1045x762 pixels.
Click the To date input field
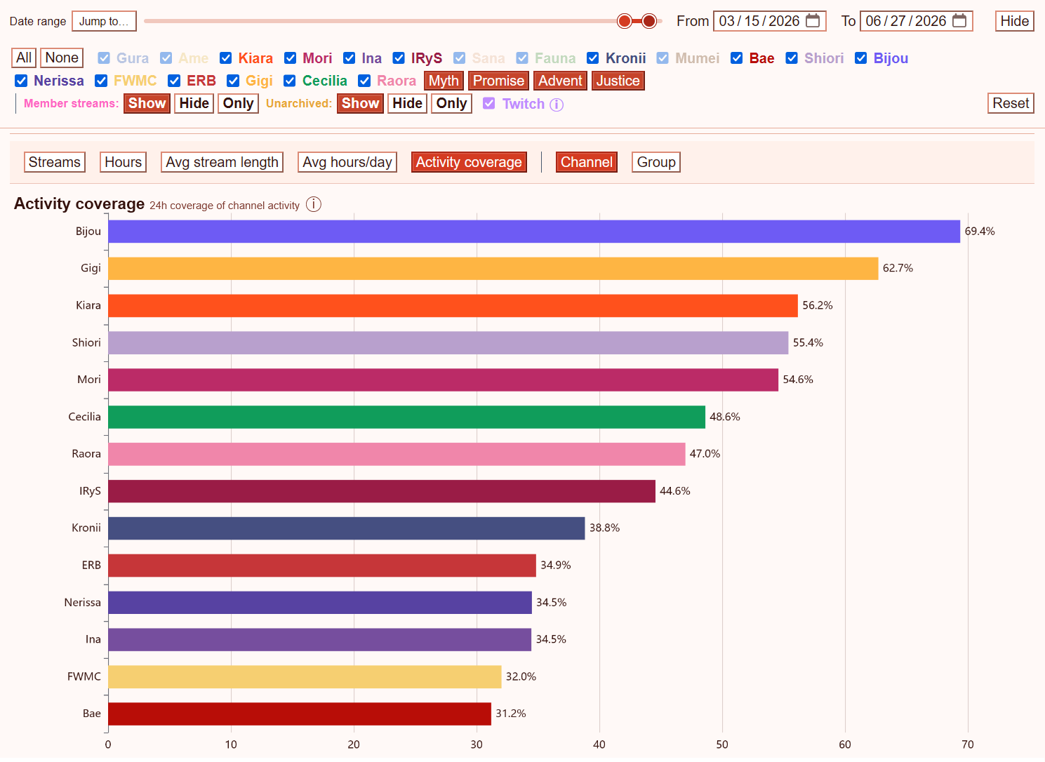tap(917, 21)
